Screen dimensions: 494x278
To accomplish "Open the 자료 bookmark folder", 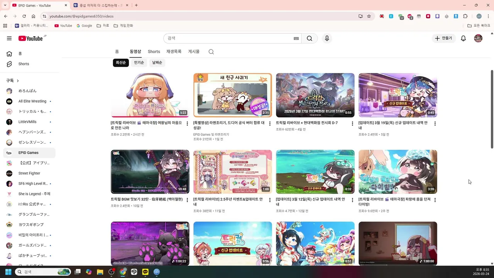I will (x=103, y=25).
